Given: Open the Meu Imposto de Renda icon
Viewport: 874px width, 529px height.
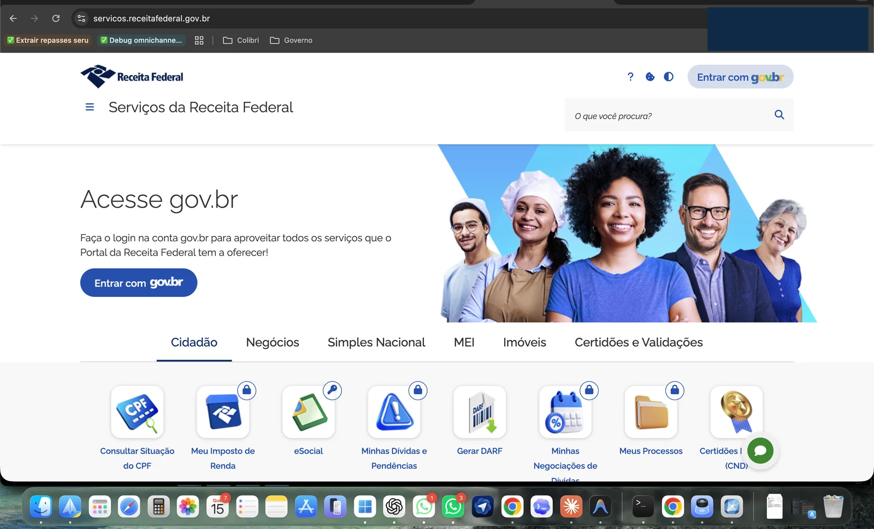Looking at the screenshot, I should click(223, 413).
